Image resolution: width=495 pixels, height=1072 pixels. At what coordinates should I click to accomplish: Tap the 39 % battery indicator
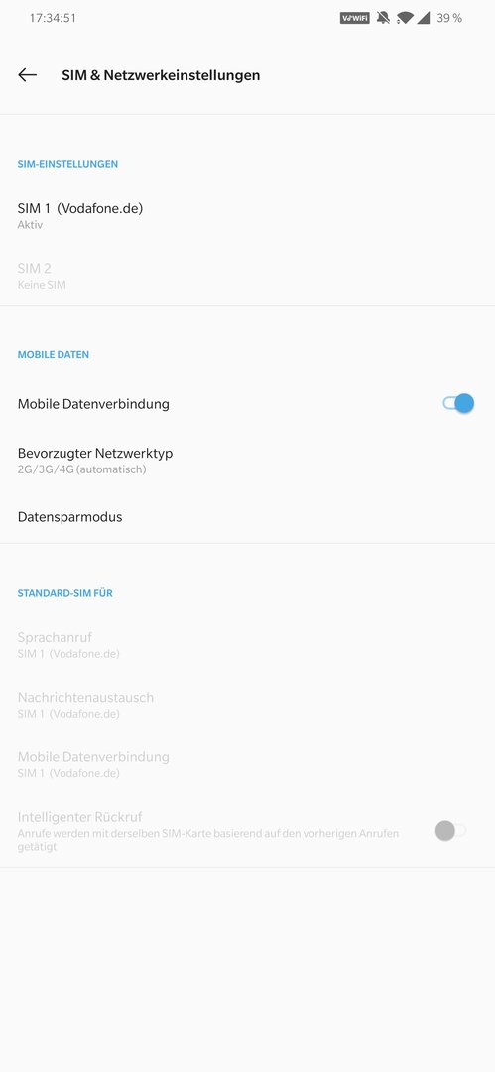[449, 19]
